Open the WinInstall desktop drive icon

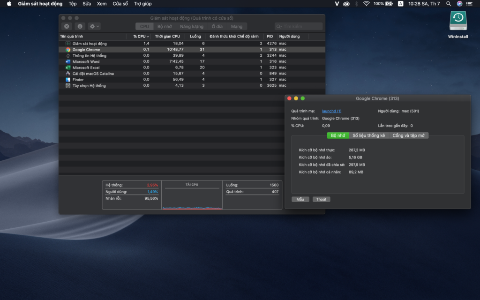458,21
